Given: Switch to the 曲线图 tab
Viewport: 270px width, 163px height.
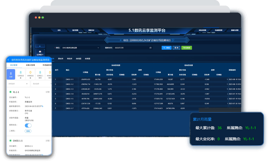Looking at the screenshot, I should click(x=78, y=59).
